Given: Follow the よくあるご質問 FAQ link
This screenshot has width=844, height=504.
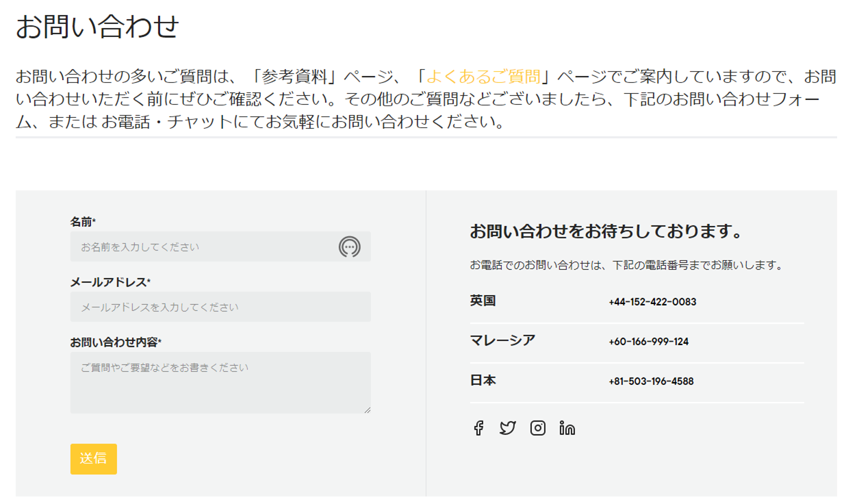Looking at the screenshot, I should [483, 76].
